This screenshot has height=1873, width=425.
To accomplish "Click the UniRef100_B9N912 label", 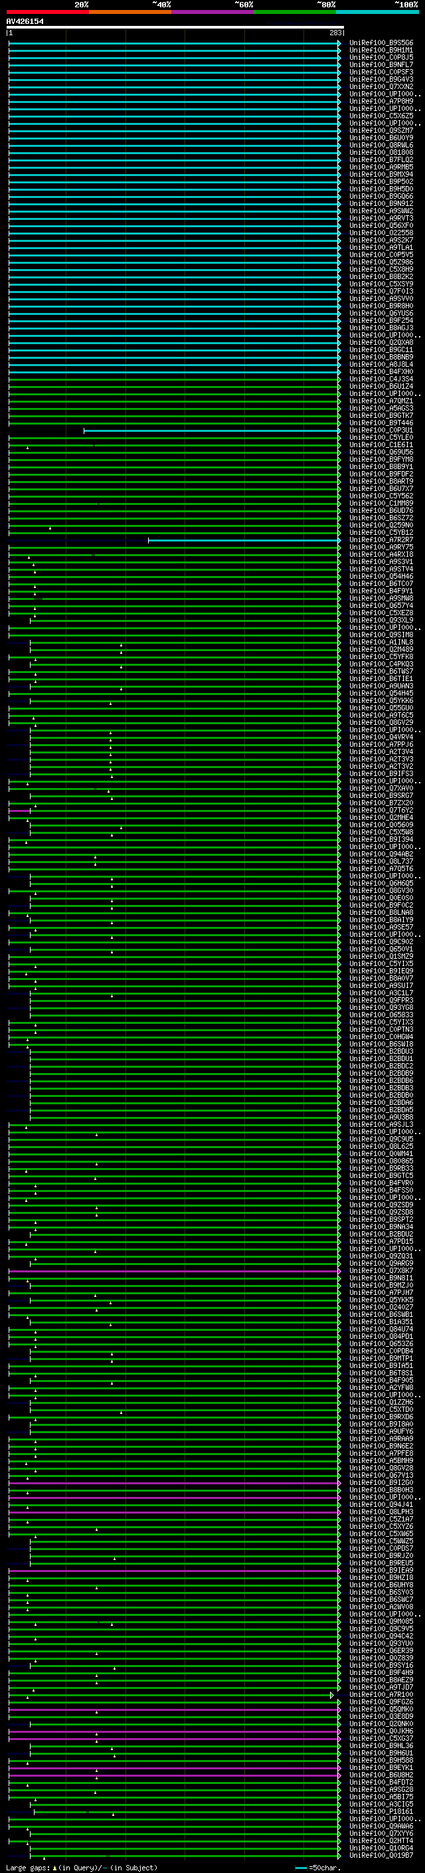I will [x=381, y=203].
